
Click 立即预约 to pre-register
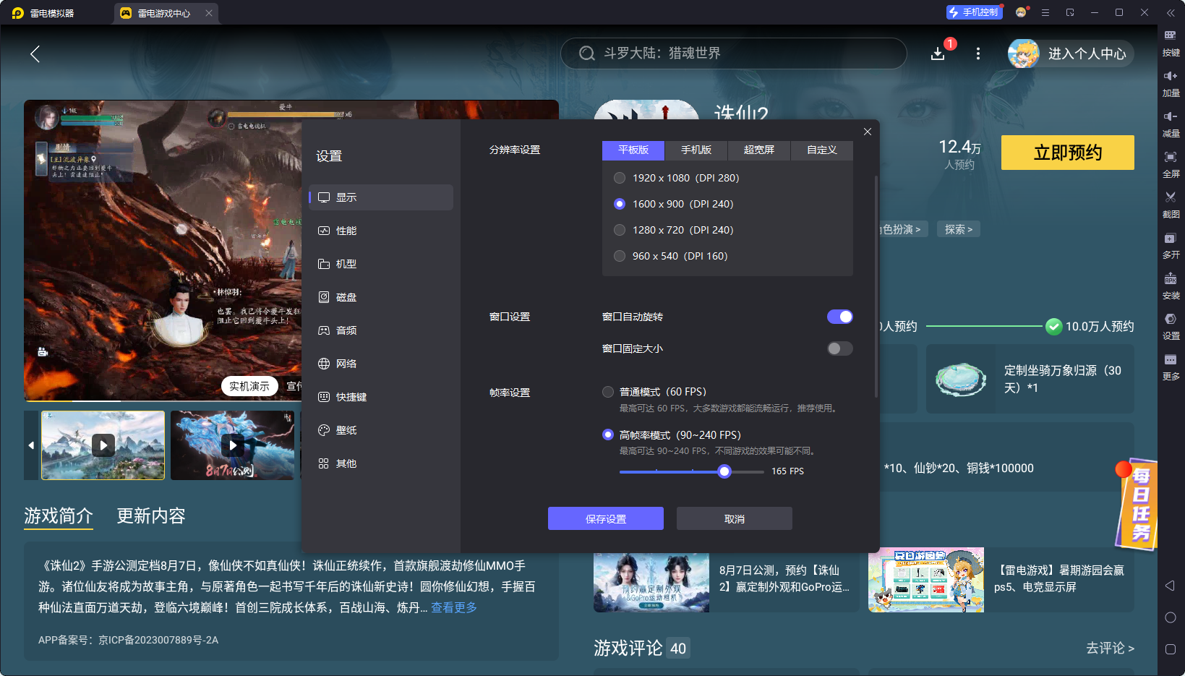tap(1067, 153)
